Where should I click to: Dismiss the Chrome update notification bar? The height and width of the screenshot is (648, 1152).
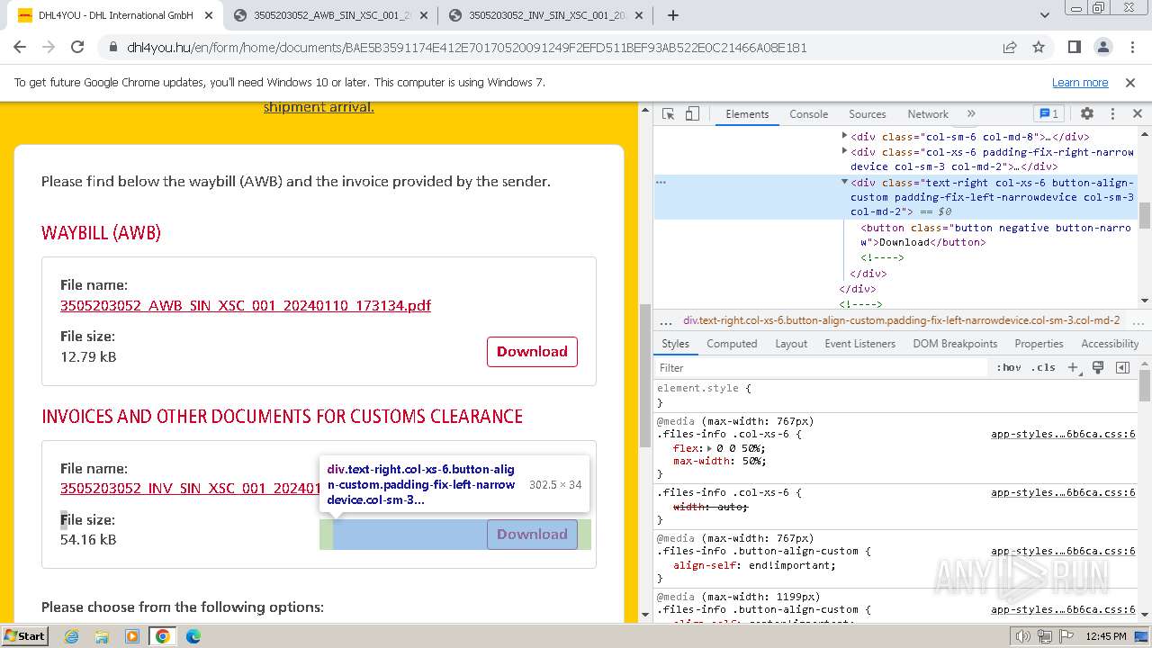pyautogui.click(x=1130, y=82)
